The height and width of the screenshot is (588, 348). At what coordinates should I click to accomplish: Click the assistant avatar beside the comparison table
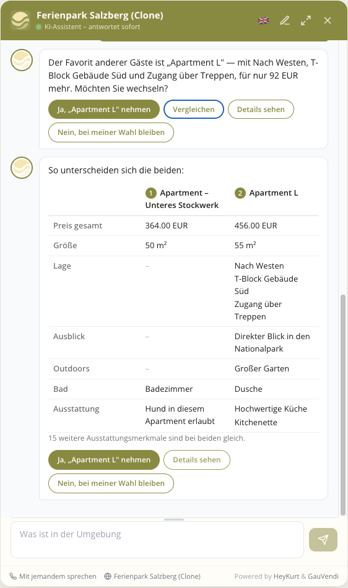(22, 168)
